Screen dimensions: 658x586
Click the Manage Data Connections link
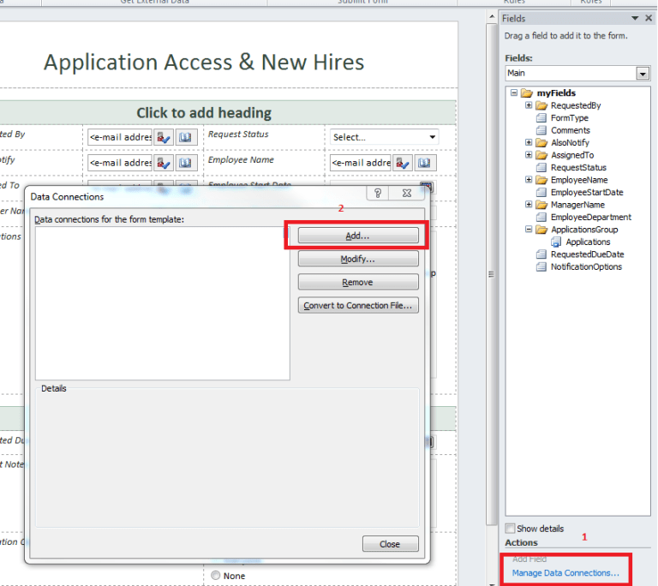[x=565, y=572]
